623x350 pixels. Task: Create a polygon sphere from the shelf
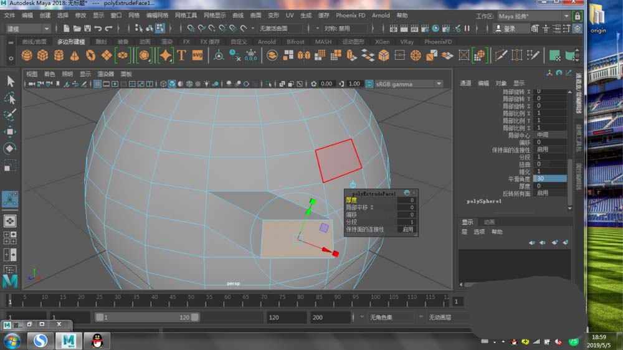click(x=27, y=55)
